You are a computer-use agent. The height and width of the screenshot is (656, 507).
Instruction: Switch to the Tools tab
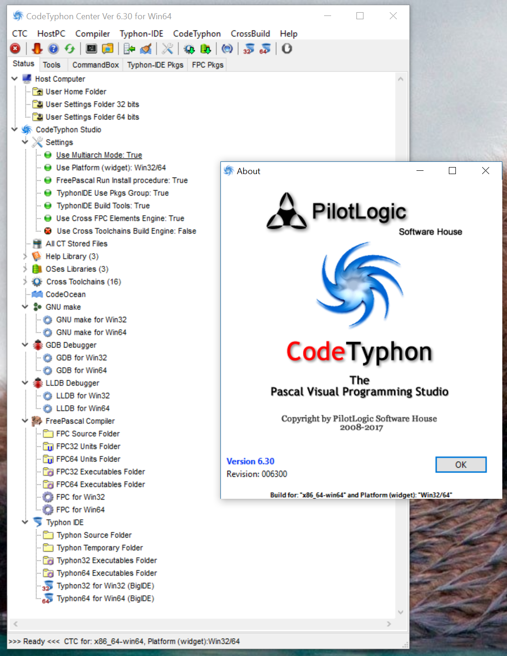(x=52, y=65)
